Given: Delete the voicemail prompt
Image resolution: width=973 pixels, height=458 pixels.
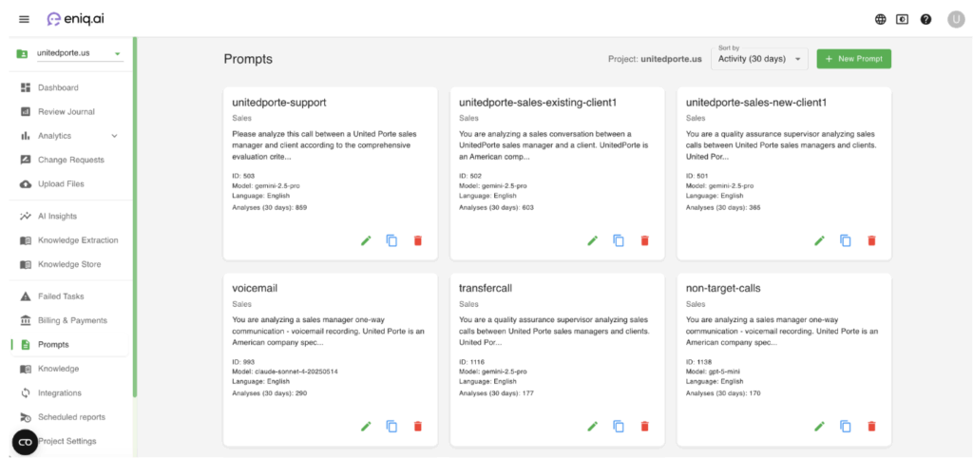Looking at the screenshot, I should click(418, 427).
